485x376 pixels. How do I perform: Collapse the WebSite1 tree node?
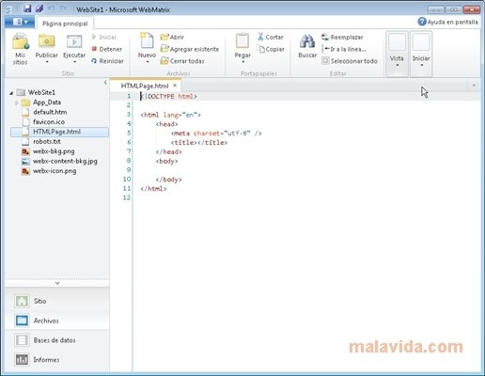coord(11,93)
